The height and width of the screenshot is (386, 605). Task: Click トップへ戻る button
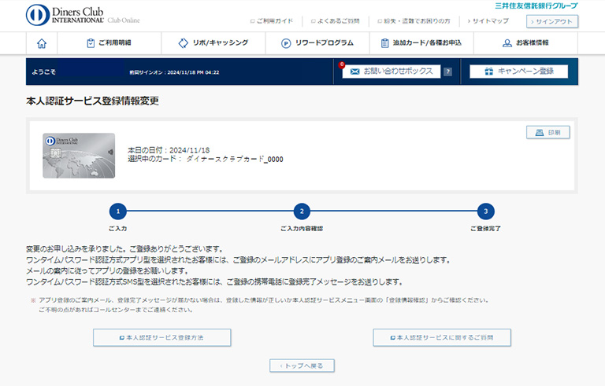coord(302,366)
